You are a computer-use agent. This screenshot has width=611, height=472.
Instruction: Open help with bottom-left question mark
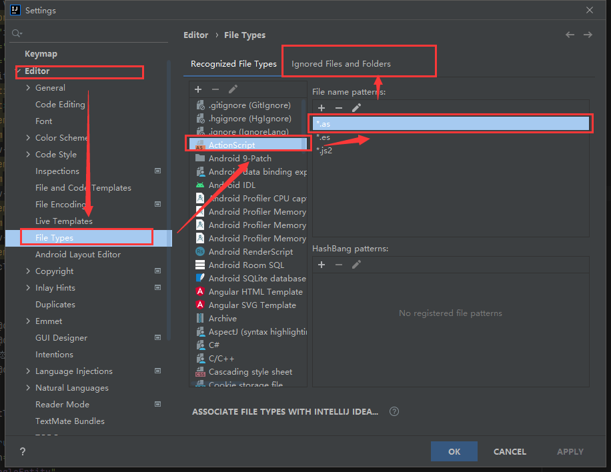click(x=23, y=451)
